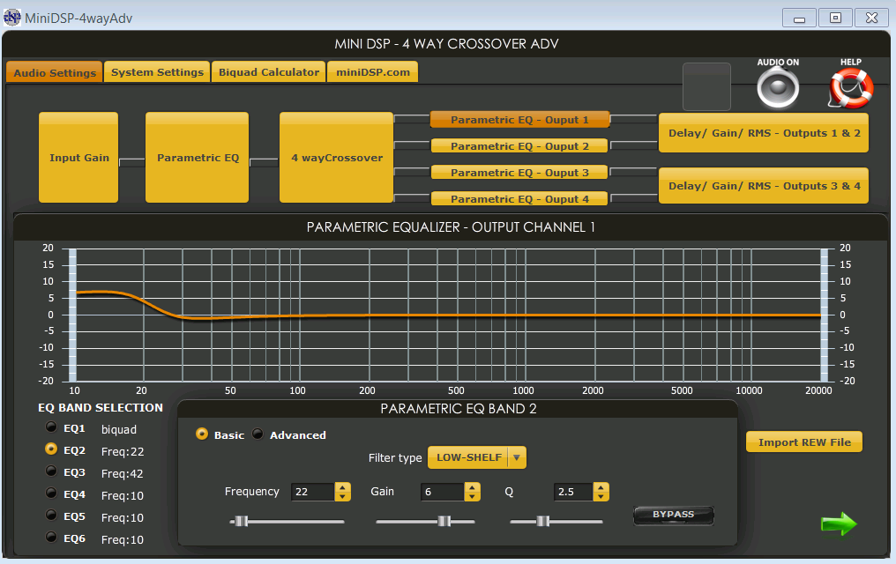Increase Gain with the up stepper arrow
Viewport: 896px width, 564px height.
(472, 487)
